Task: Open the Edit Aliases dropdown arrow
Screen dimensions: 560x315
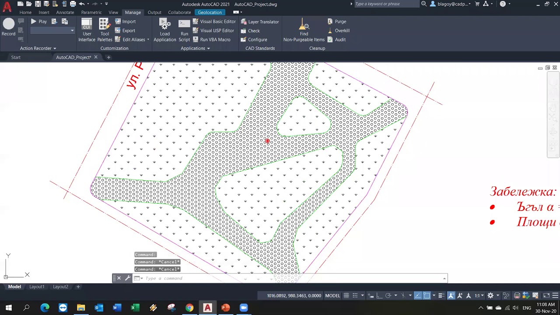Action: [x=148, y=39]
